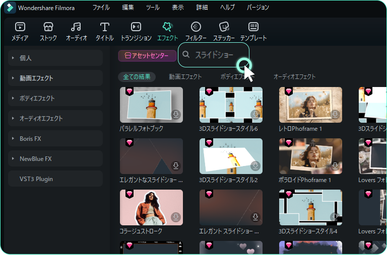Filter results by オーディオエフェクト tab

coord(294,77)
